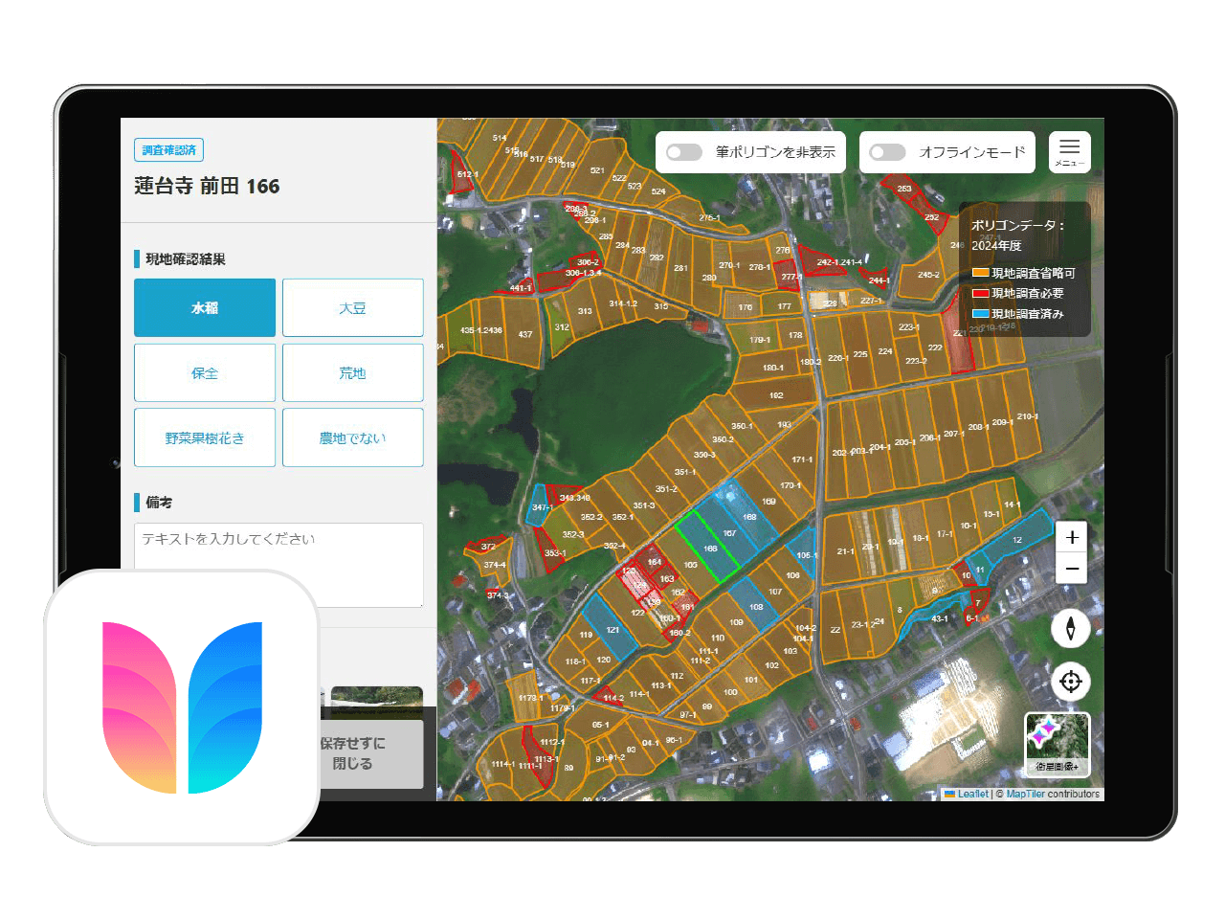Click the colorful leaf app logo
The image size is (1225, 919).
click(x=182, y=707)
